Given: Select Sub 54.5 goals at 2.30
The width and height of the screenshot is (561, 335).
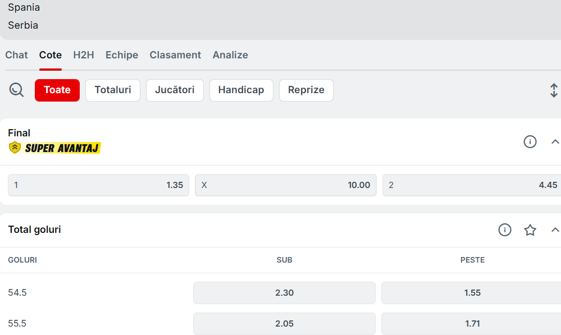Looking at the screenshot, I should pyautogui.click(x=284, y=293).
